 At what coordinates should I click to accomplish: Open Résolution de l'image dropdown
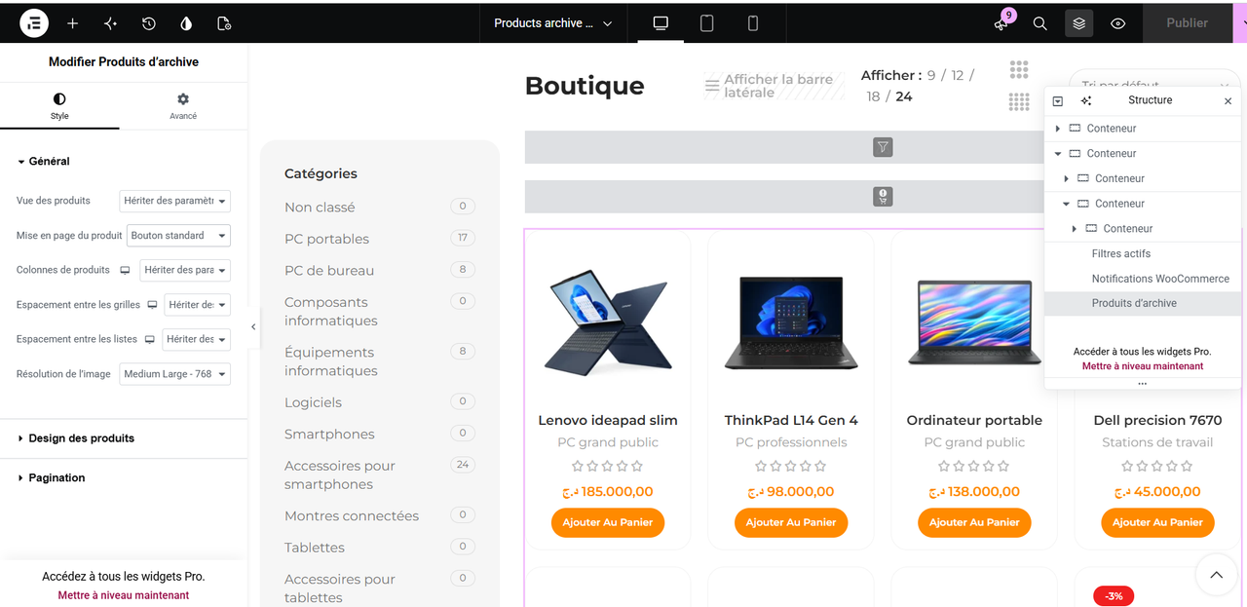pos(174,374)
